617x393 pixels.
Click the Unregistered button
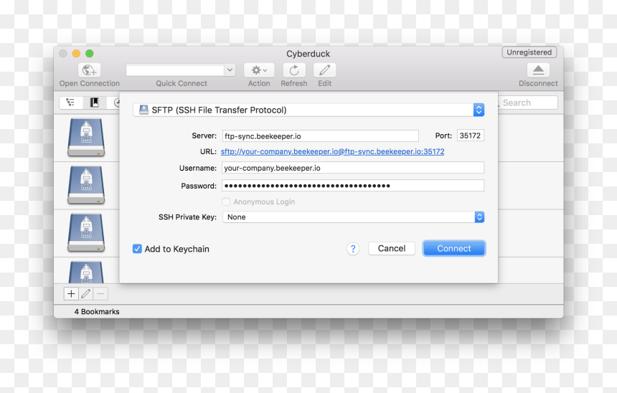(x=529, y=52)
